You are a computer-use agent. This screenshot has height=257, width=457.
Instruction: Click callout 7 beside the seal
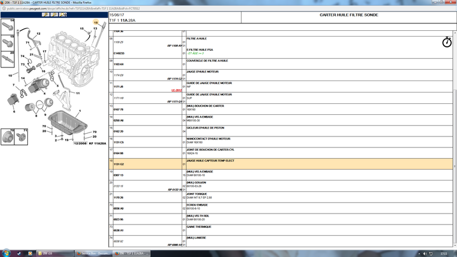click(13, 85)
